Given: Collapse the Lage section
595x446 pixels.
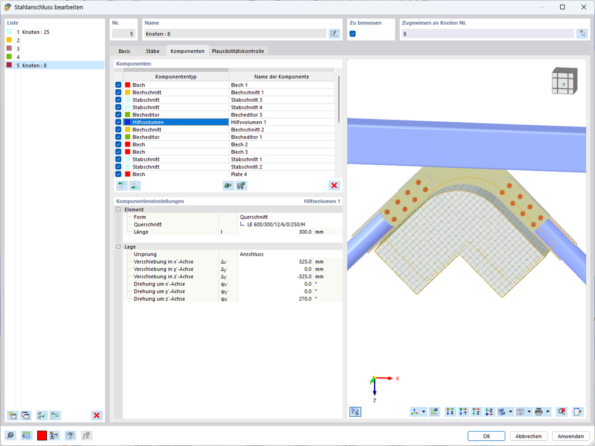Looking at the screenshot, I should coord(118,246).
